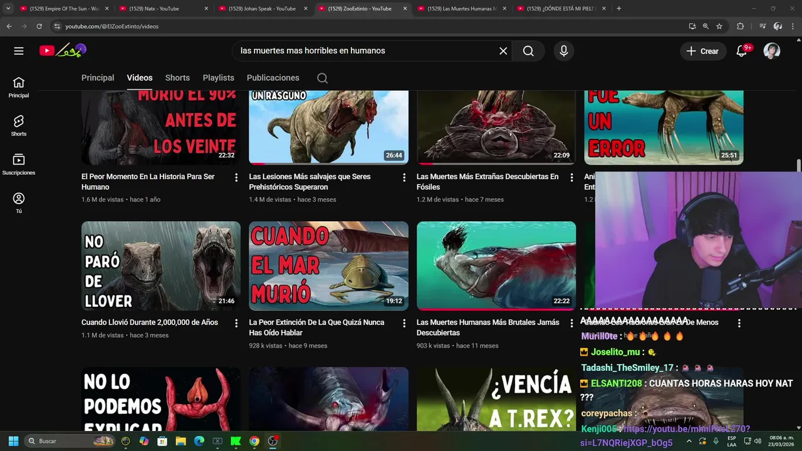Open the Publicaciones tab
The width and height of the screenshot is (802, 451).
click(x=273, y=78)
